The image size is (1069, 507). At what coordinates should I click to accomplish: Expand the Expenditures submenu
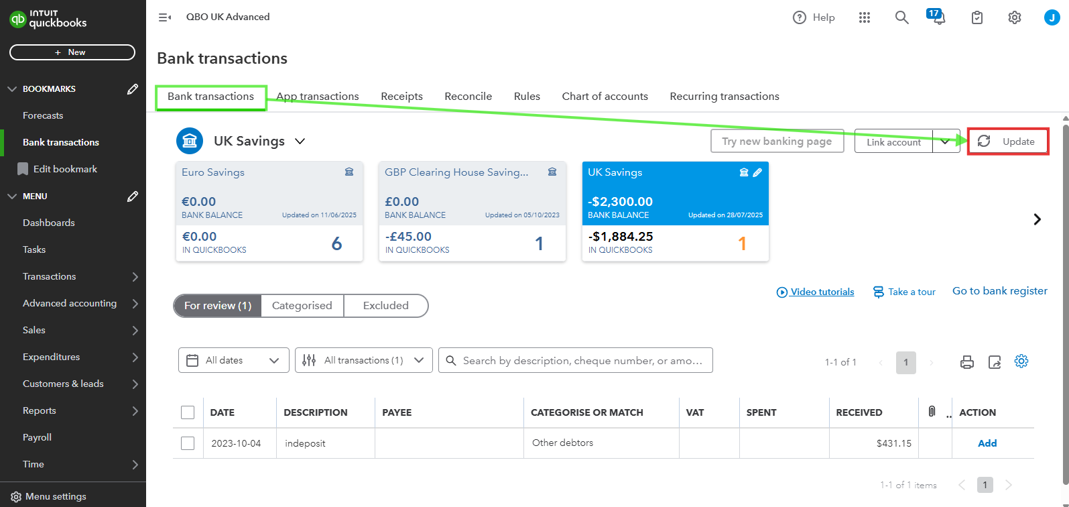[135, 357]
